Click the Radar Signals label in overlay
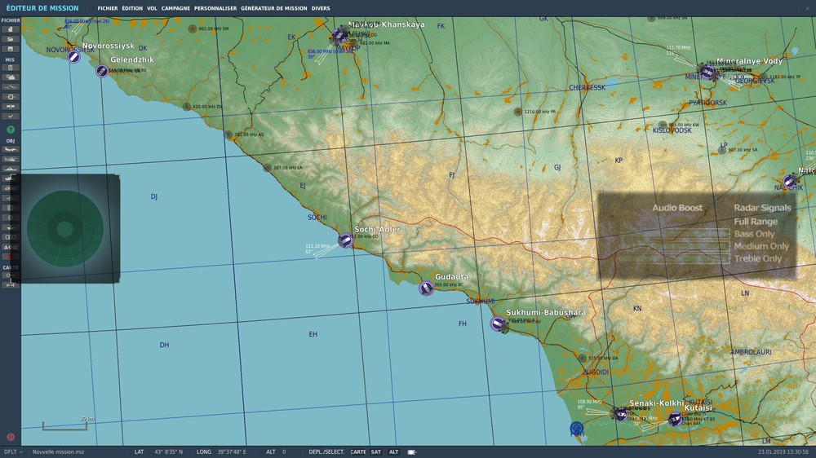816x458 pixels. (762, 208)
